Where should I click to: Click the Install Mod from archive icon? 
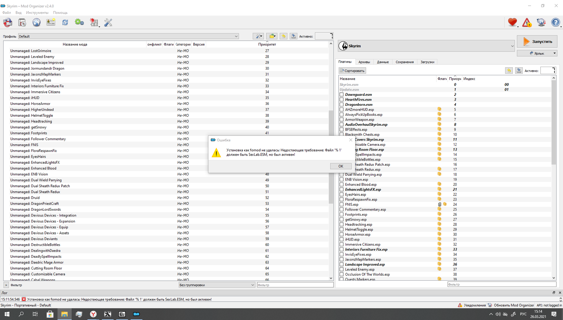point(22,23)
